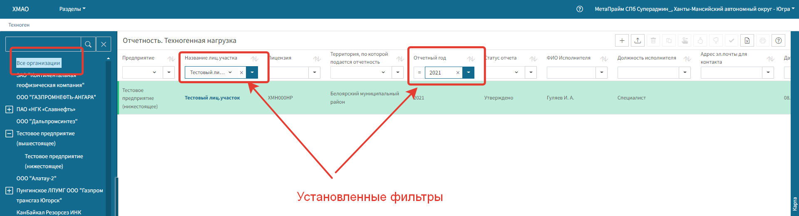This screenshot has height=216, width=799.
Task: Sort by Статус отчета column arrows
Action: point(533,59)
